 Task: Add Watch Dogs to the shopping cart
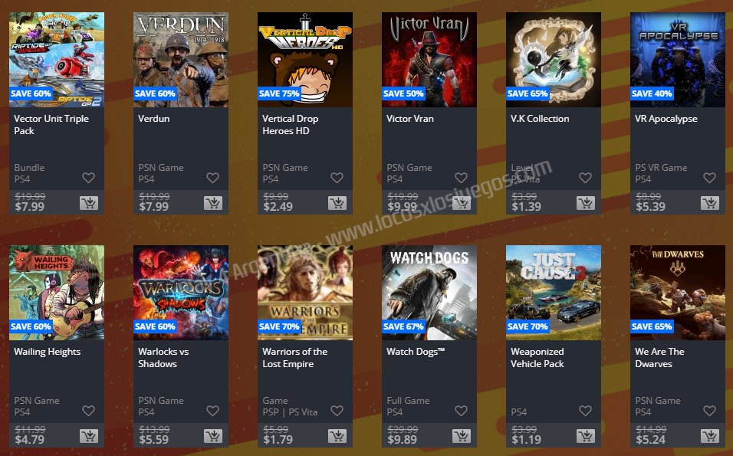pyautogui.click(x=462, y=436)
